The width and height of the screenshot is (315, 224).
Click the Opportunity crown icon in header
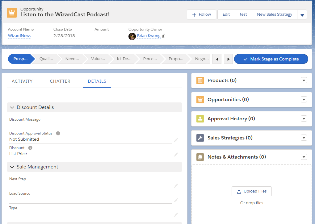tap(12, 13)
